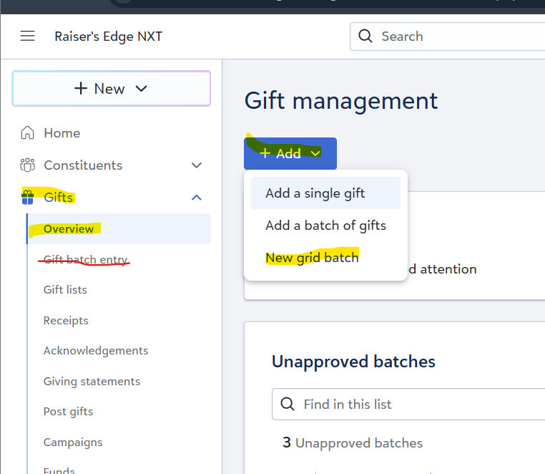
Task: Select New grid batch
Action: tap(325, 258)
